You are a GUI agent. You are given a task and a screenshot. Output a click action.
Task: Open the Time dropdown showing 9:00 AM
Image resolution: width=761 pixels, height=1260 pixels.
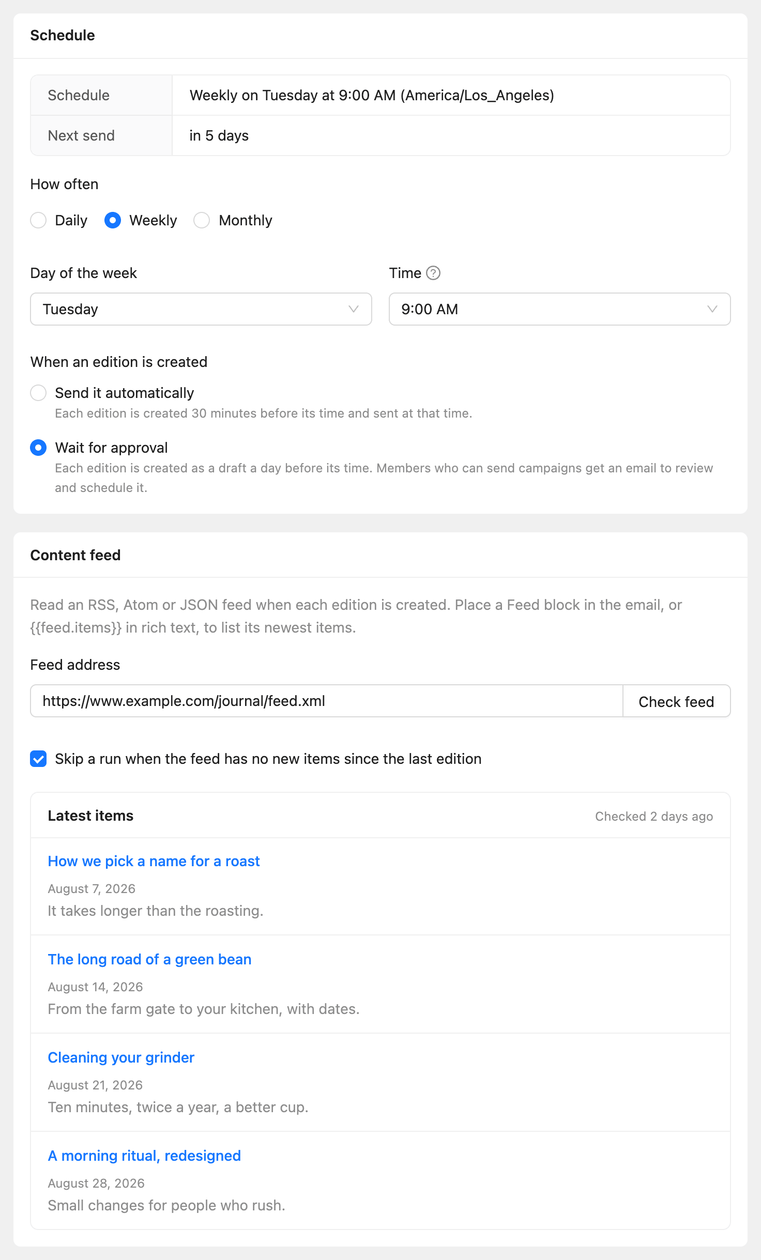(559, 309)
